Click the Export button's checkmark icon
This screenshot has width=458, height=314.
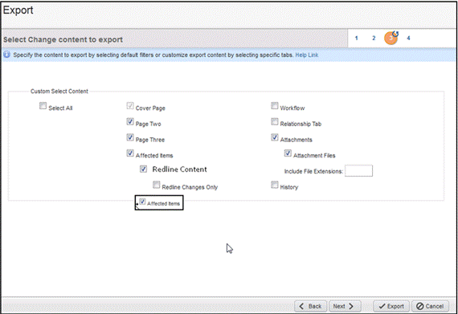click(382, 306)
